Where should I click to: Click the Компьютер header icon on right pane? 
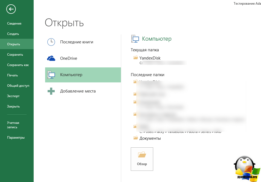pyautogui.click(x=135, y=39)
